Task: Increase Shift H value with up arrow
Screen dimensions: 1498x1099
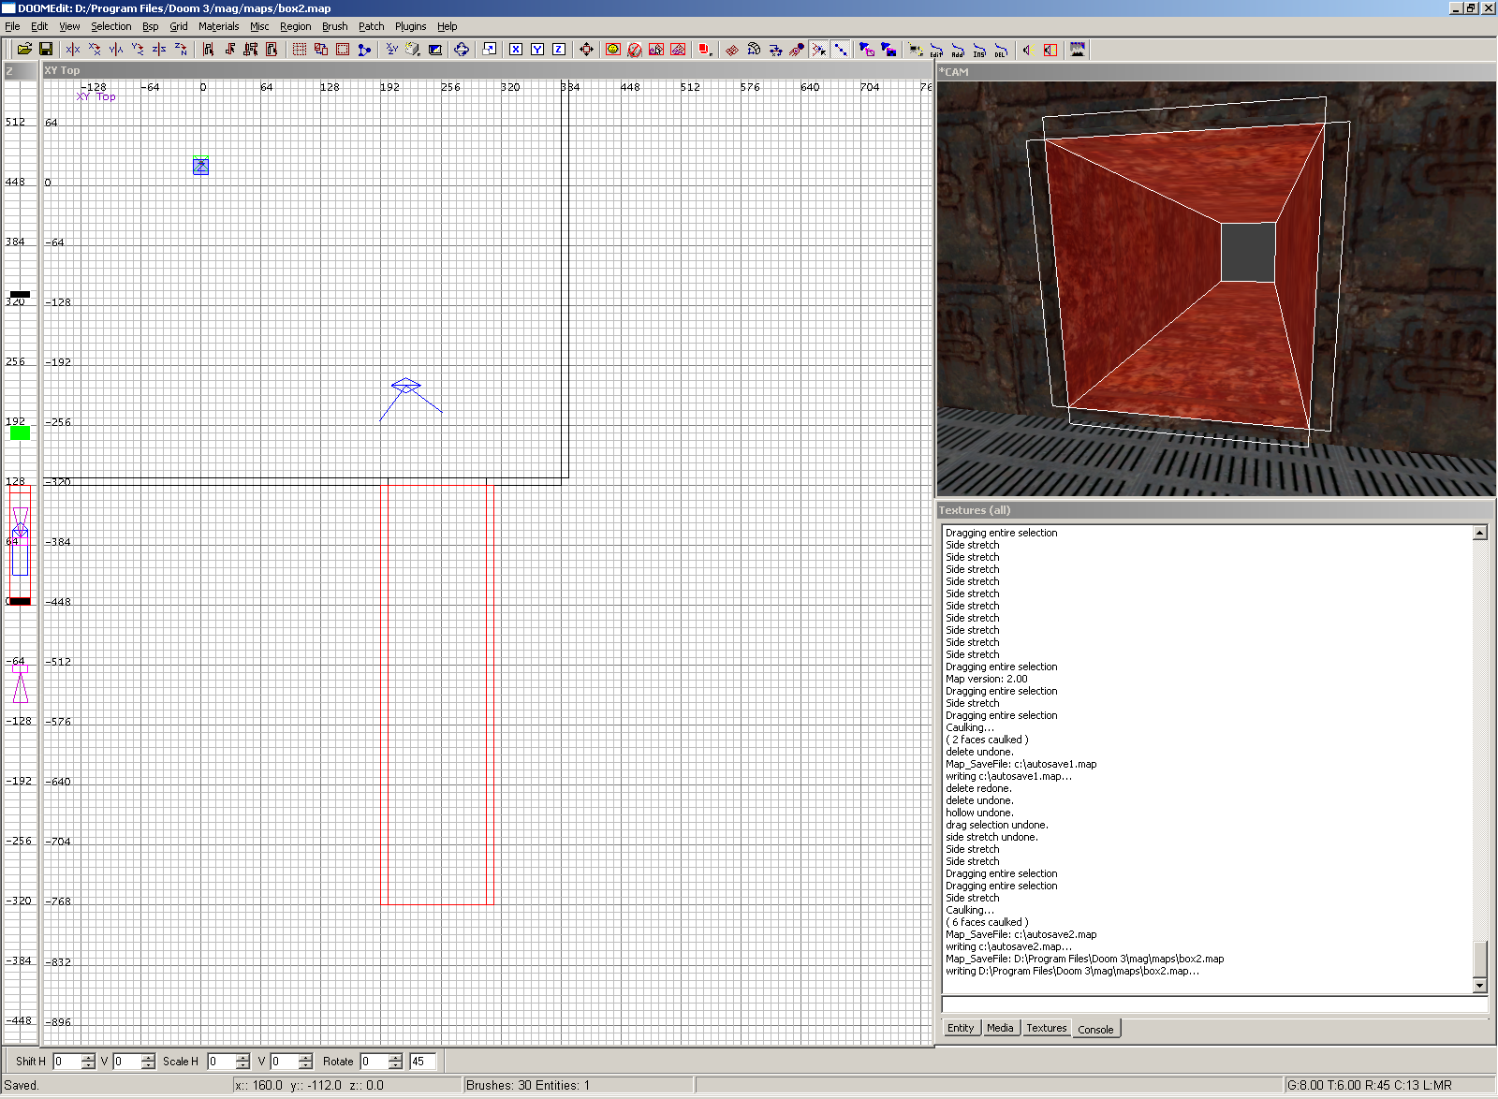Action: coord(88,1057)
